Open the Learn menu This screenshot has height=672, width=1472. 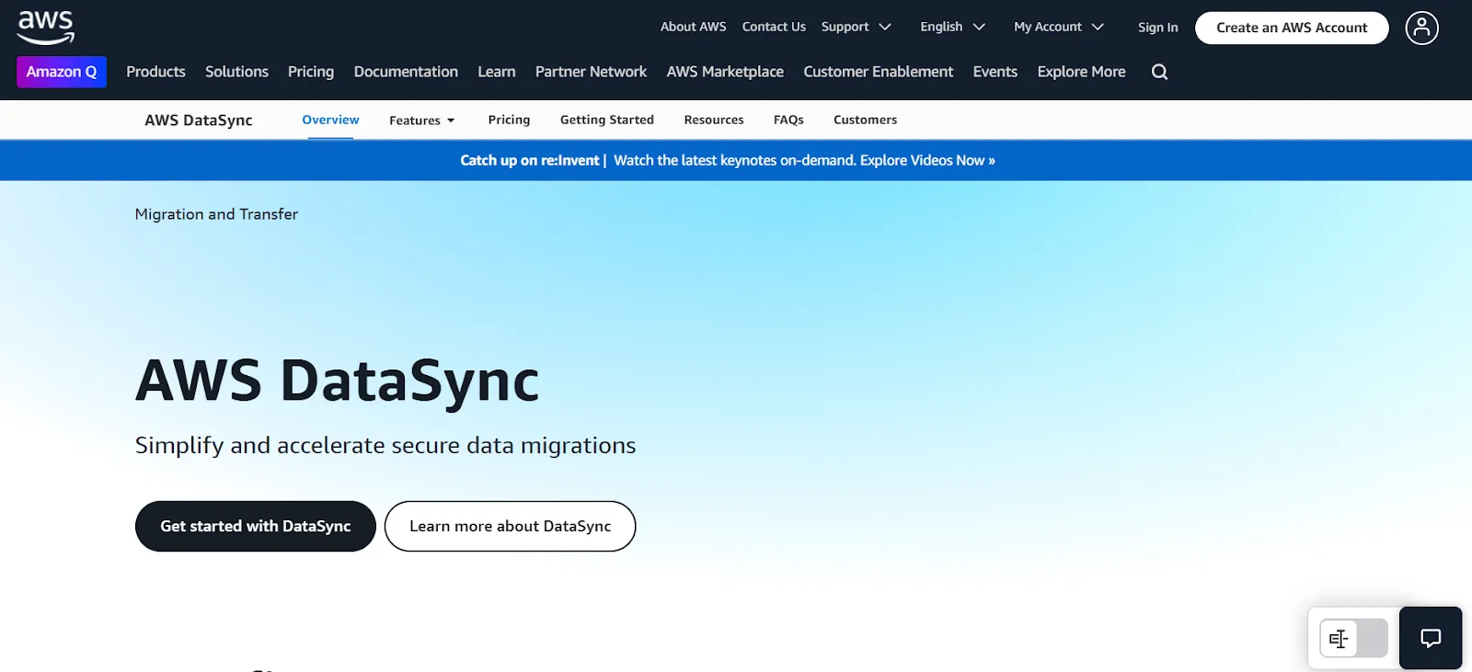(x=497, y=72)
